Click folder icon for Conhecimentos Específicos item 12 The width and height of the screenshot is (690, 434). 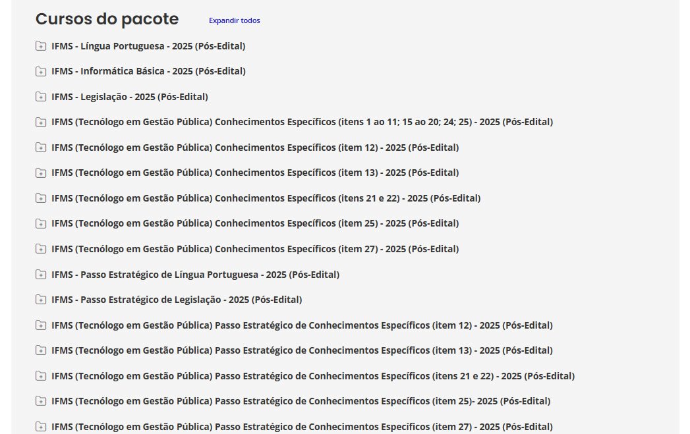pos(41,148)
